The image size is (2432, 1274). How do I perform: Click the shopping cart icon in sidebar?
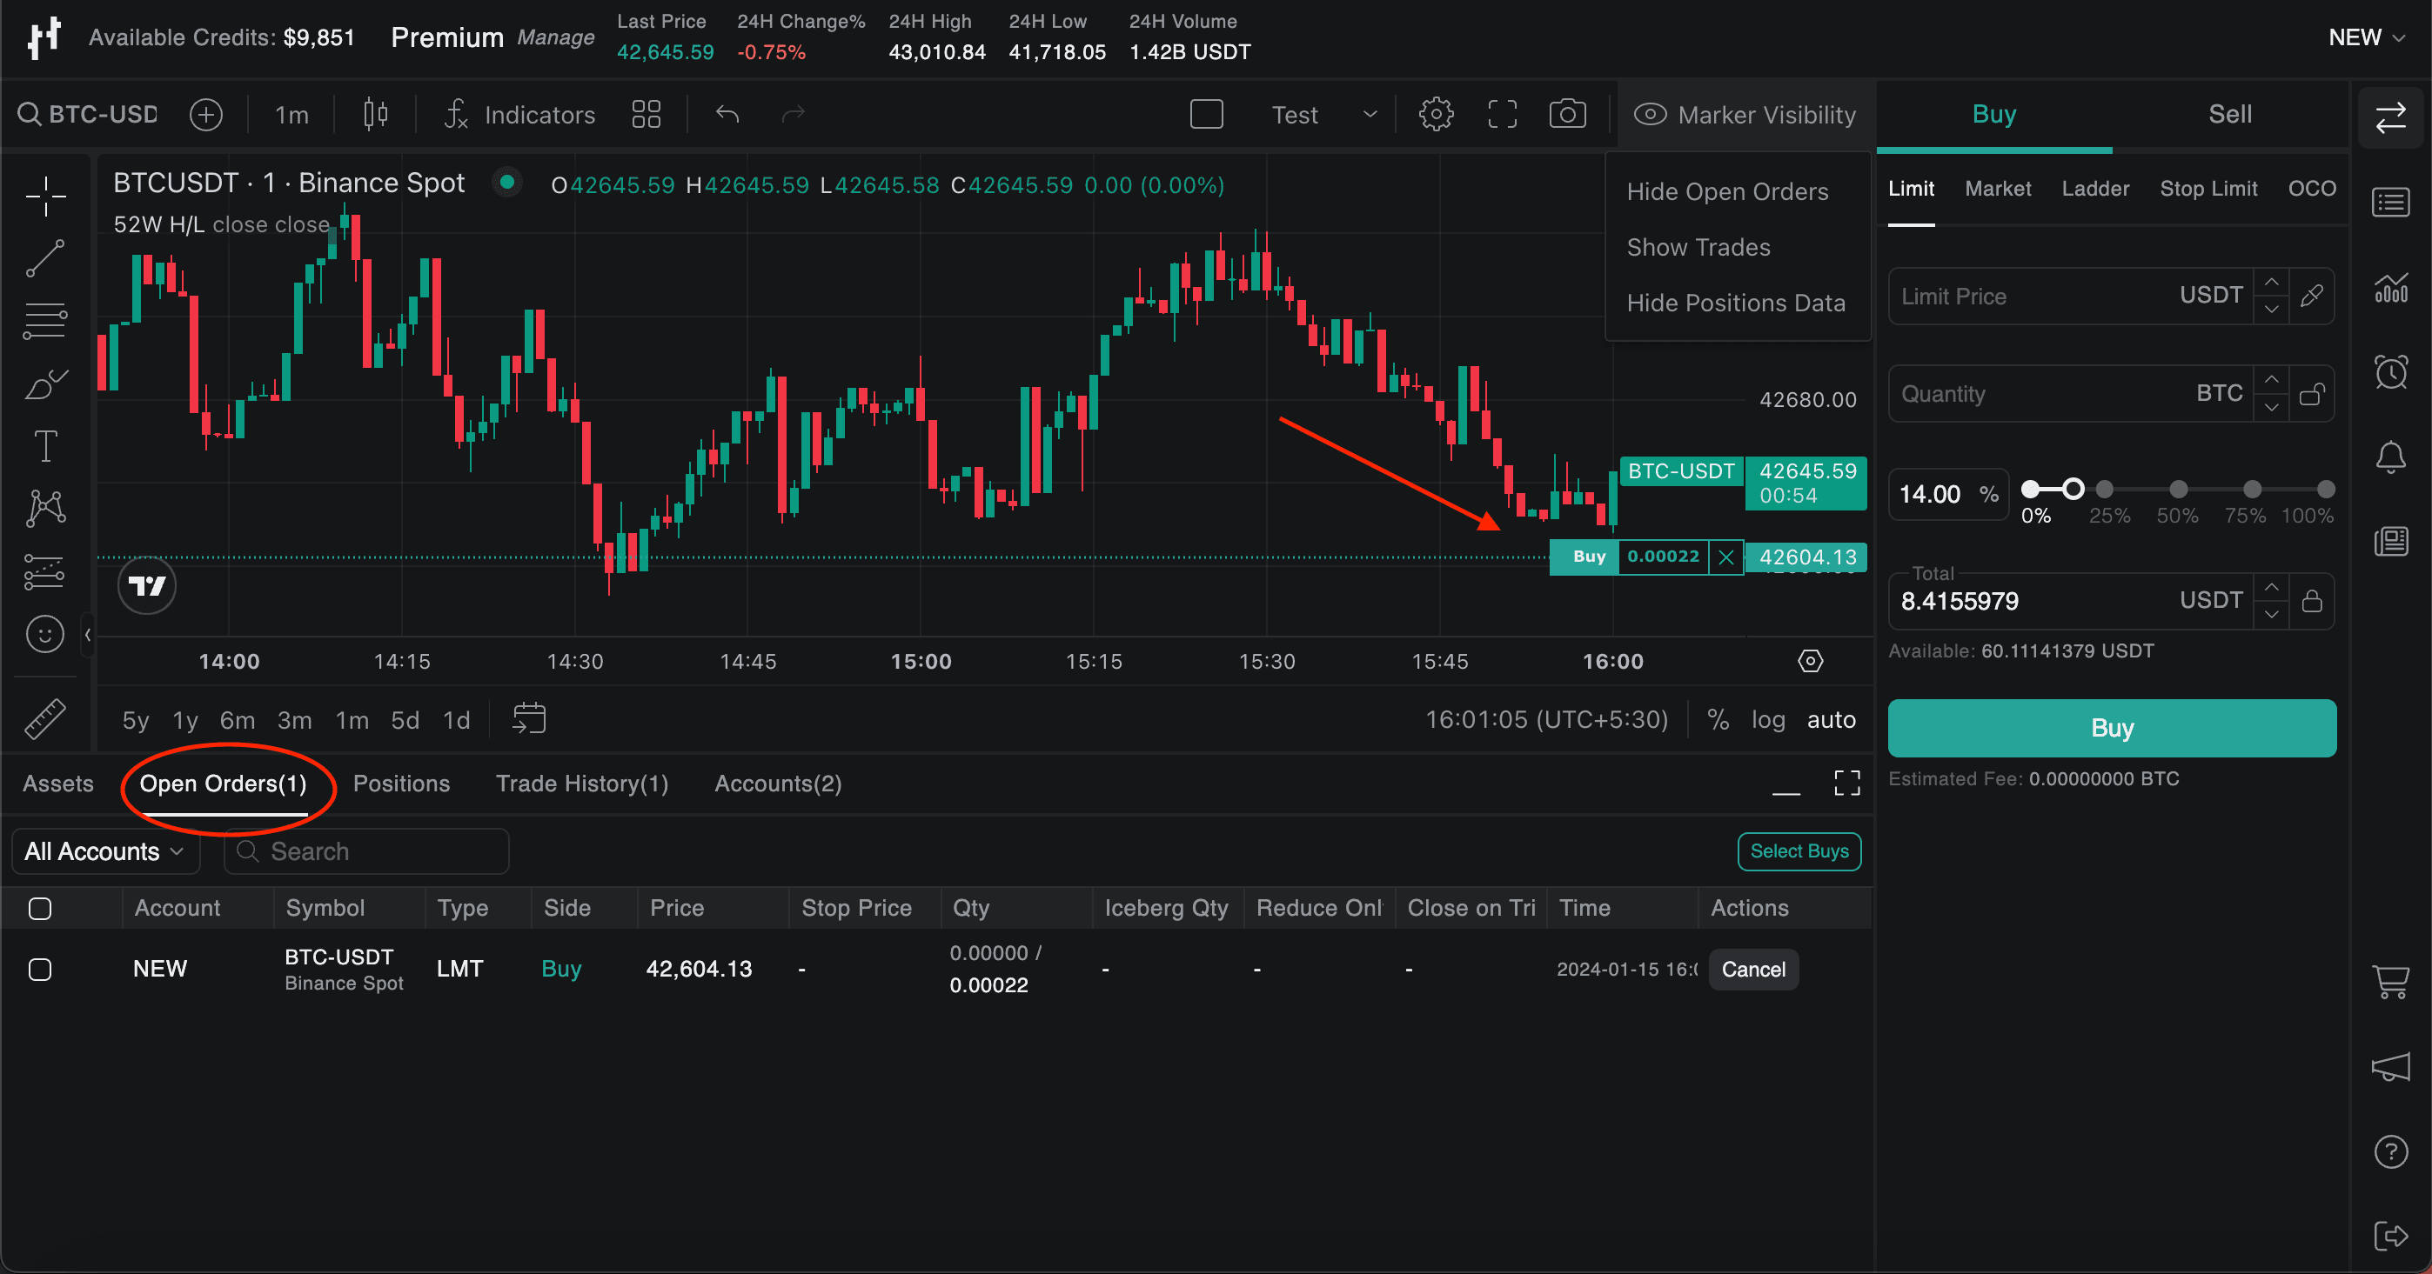pos(2389,982)
